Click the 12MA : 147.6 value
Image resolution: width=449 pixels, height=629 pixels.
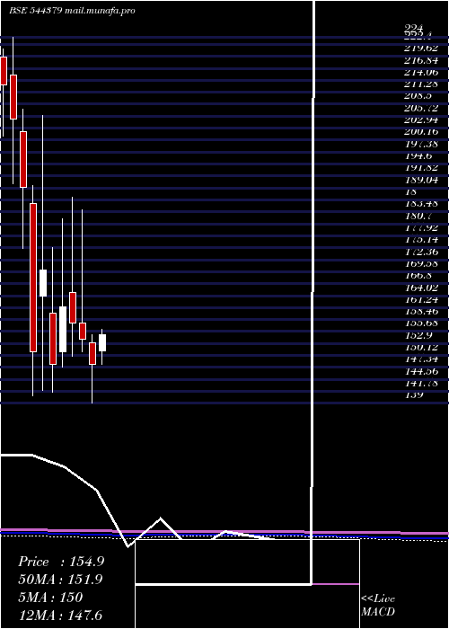[x=60, y=615]
